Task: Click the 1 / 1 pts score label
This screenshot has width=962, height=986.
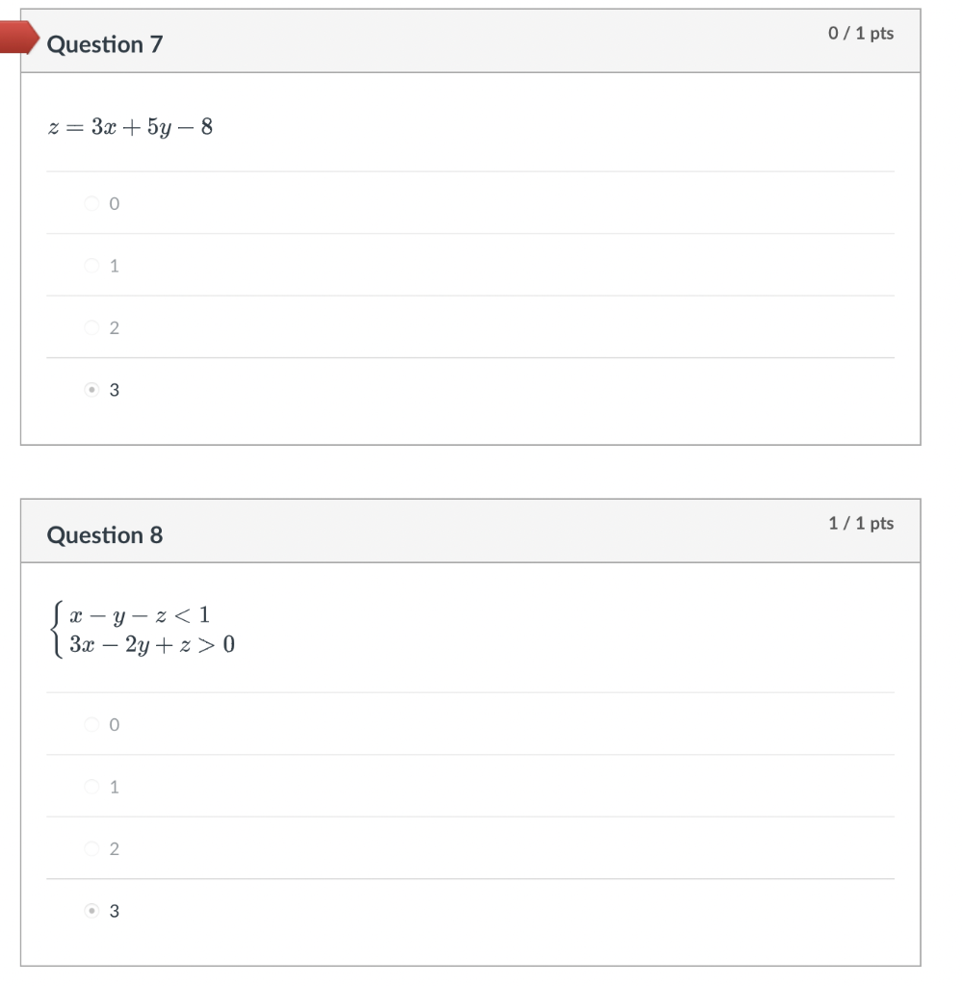Action: coord(860,523)
